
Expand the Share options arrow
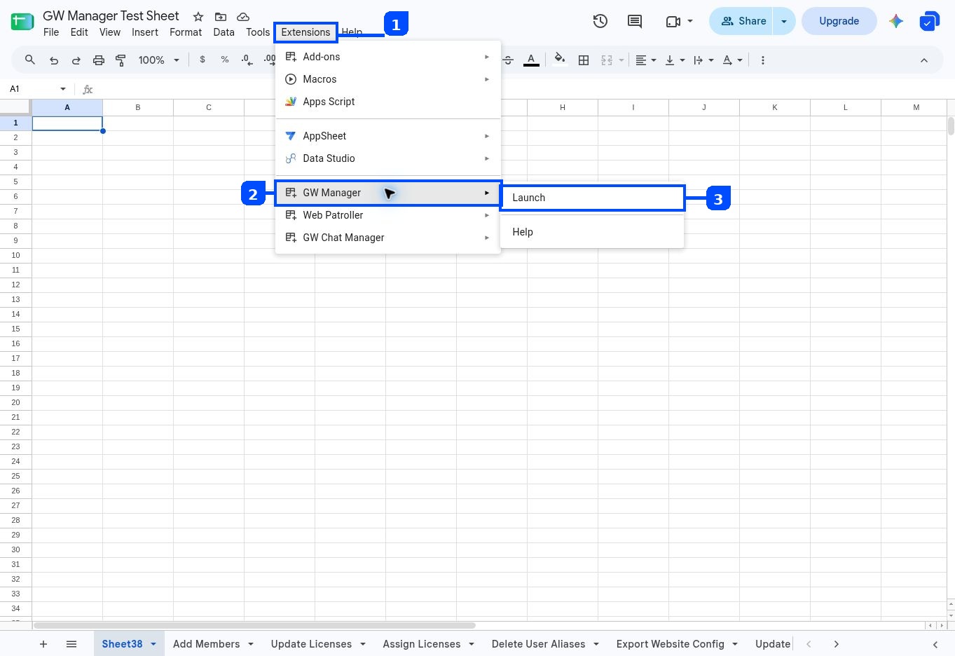(784, 21)
